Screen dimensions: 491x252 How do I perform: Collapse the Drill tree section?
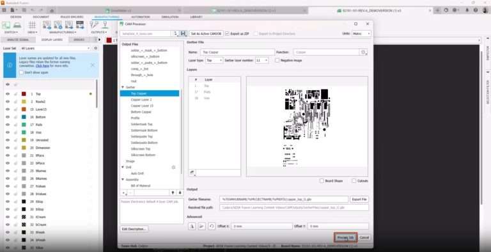pos(123,168)
